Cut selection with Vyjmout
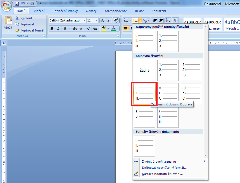Image resolution: width=240 pixels, height=183 pixels. pyautogui.click(x=24, y=18)
